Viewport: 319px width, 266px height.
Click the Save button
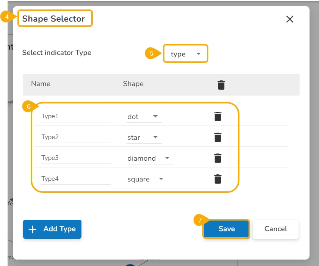click(227, 229)
